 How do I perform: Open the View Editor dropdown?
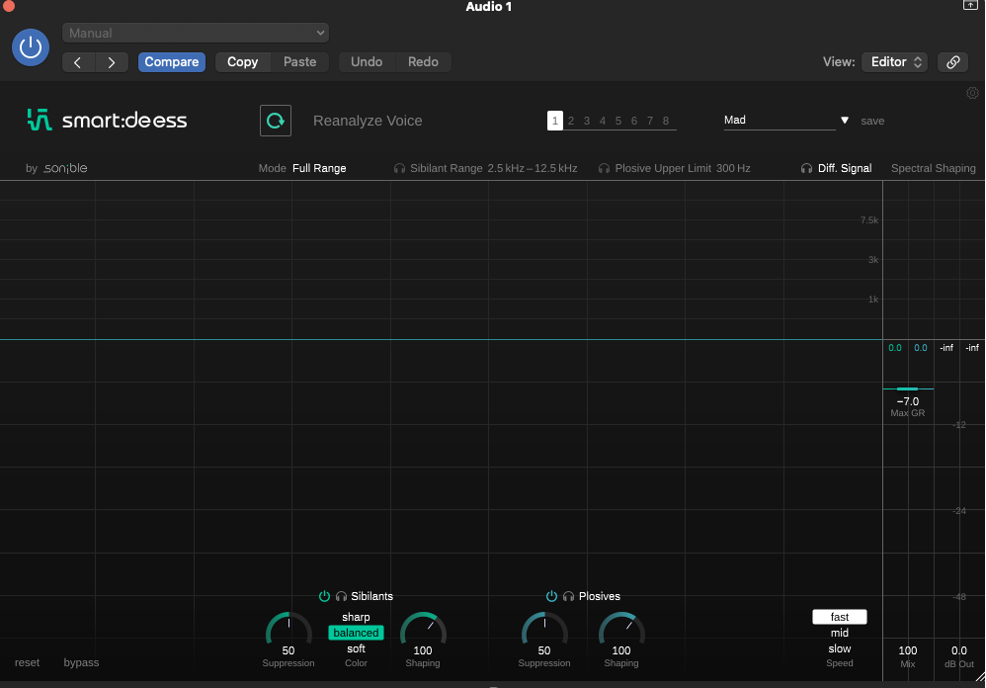pos(895,62)
